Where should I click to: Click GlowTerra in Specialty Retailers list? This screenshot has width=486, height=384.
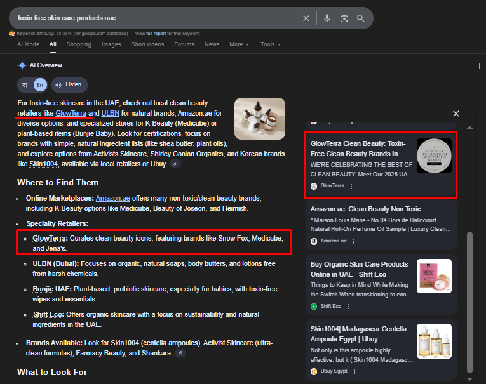coord(49,238)
